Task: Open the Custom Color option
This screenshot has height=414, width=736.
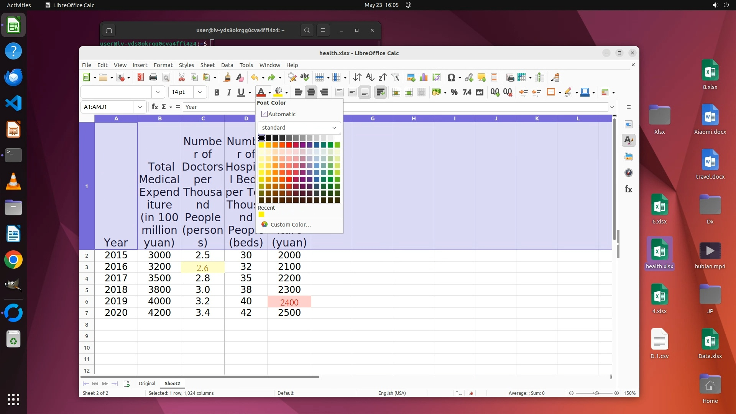Action: pyautogui.click(x=290, y=225)
